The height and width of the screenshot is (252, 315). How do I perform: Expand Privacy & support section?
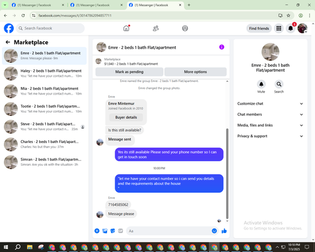pos(270,136)
